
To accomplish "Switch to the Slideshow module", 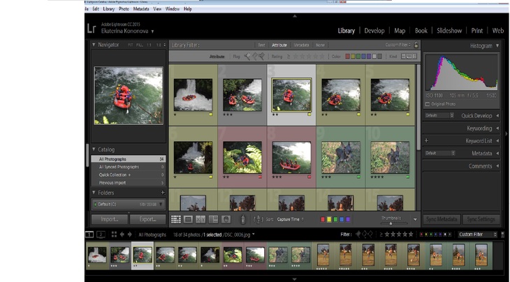I will pyautogui.click(x=449, y=31).
